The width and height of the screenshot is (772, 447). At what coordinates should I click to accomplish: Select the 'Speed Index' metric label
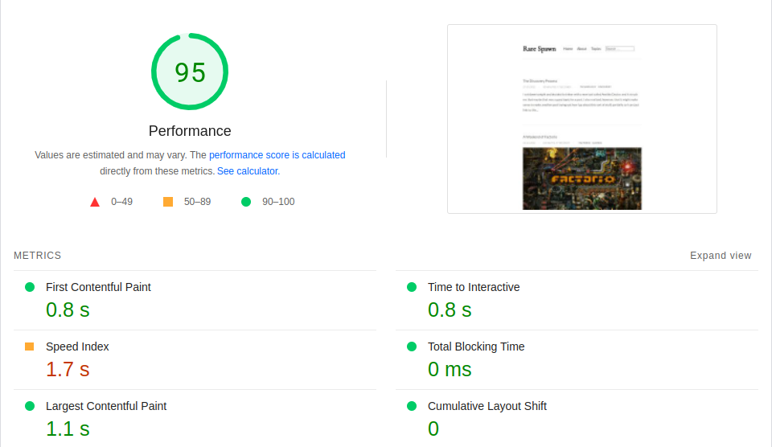tap(77, 347)
